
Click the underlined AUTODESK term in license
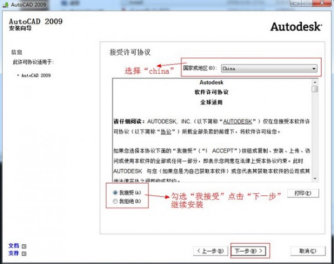(238, 122)
